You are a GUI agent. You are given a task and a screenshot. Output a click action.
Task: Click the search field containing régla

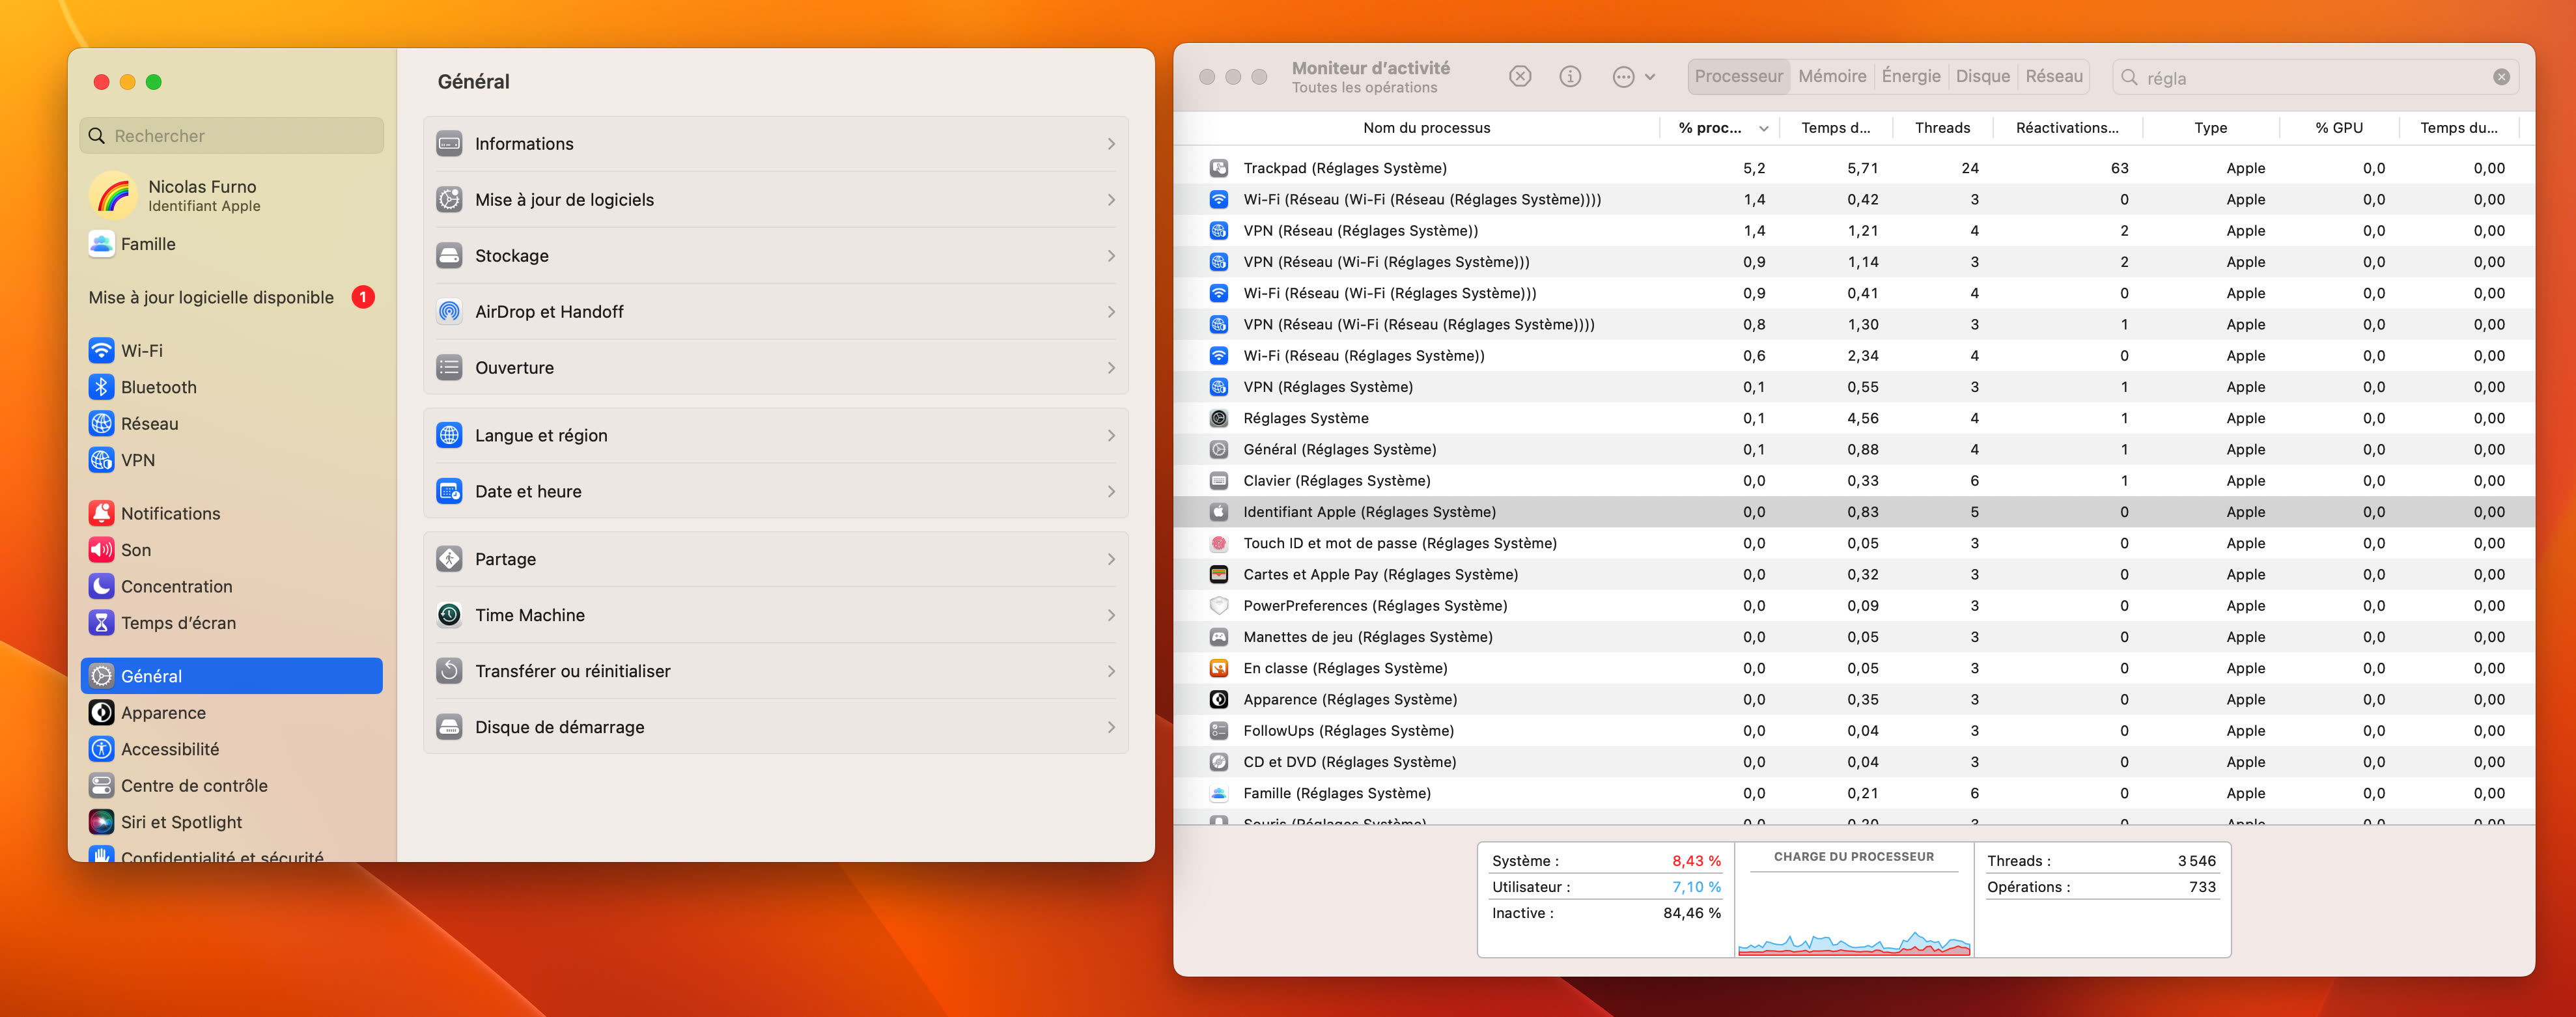[x=2315, y=77]
